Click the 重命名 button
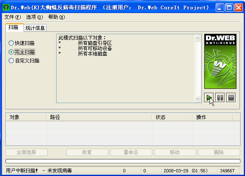 coord(131,152)
